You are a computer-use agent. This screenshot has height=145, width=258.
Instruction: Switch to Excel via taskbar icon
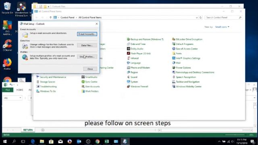(106, 141)
